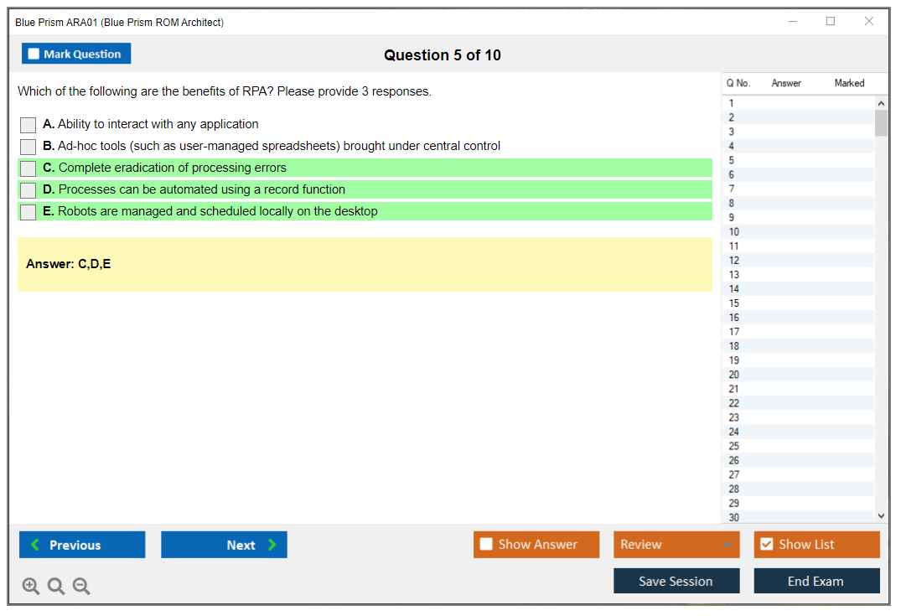The height and width of the screenshot is (616, 901).
Task: Select checkbox for option B
Action: coord(28,147)
